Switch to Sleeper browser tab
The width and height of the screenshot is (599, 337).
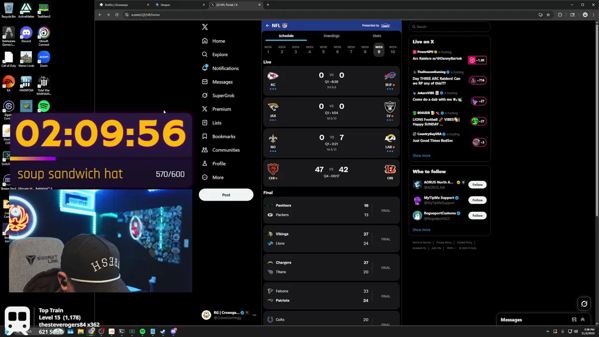click(180, 5)
